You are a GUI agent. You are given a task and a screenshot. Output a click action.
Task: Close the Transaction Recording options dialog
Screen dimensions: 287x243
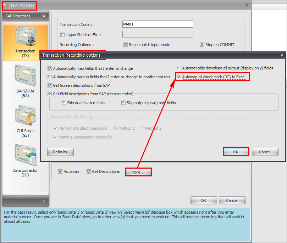(x=282, y=55)
